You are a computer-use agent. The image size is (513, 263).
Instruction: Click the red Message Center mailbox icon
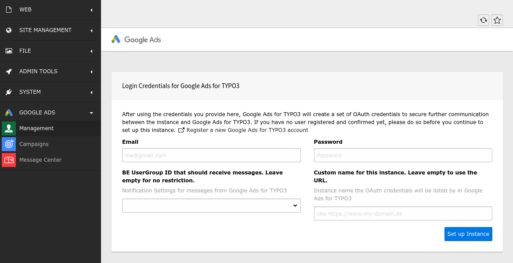[x=9, y=160]
